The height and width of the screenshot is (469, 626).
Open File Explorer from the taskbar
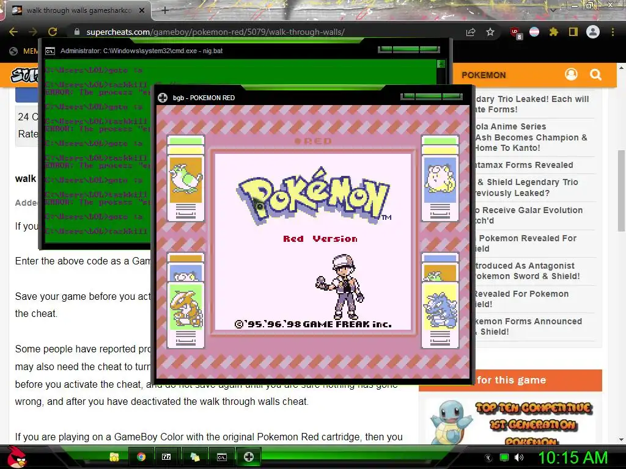[x=114, y=457]
